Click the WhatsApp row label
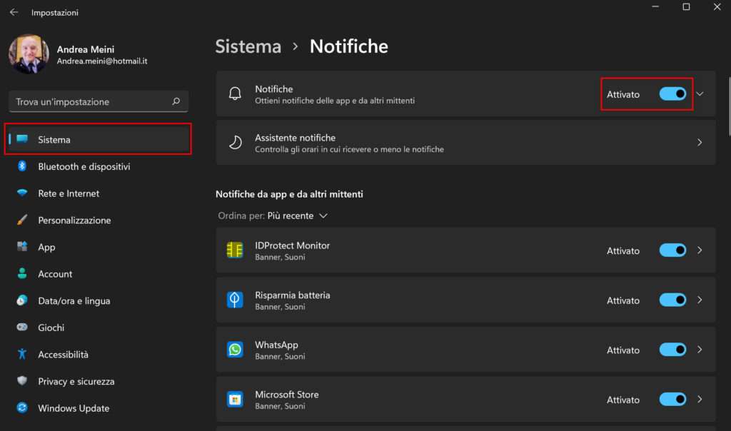The width and height of the screenshot is (731, 431). (276, 345)
